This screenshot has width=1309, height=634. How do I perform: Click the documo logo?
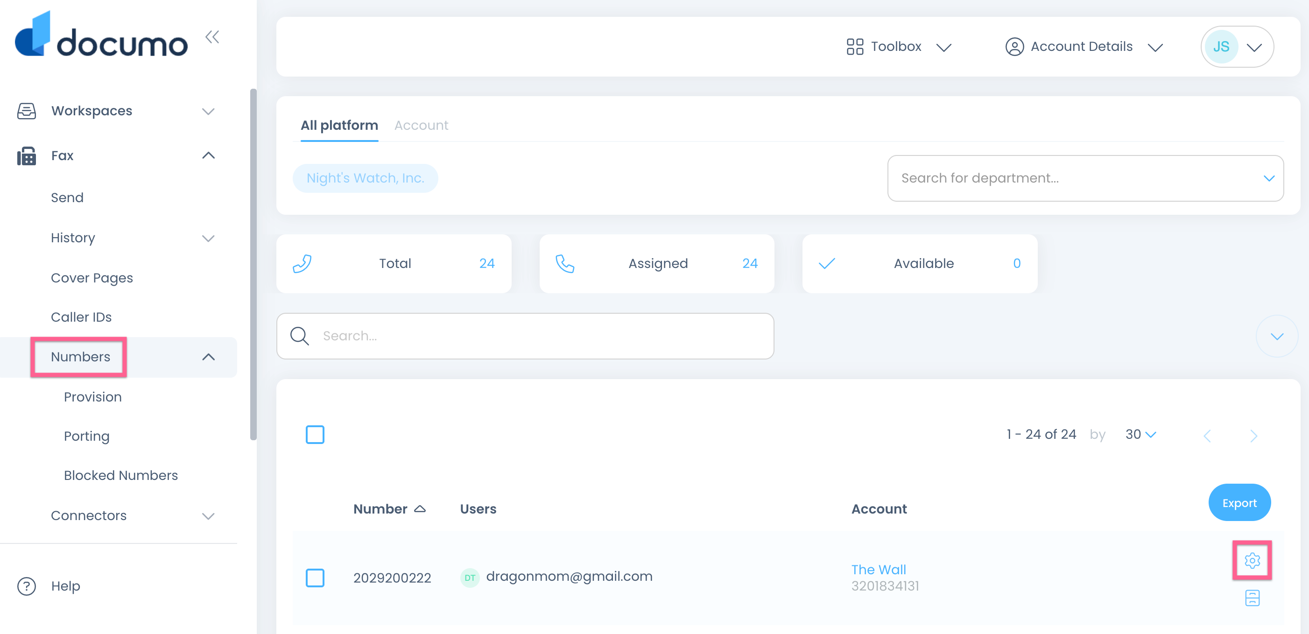[x=101, y=35]
